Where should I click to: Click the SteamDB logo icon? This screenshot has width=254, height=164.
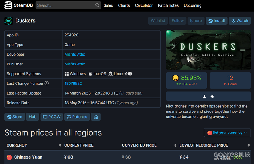point(8,5)
